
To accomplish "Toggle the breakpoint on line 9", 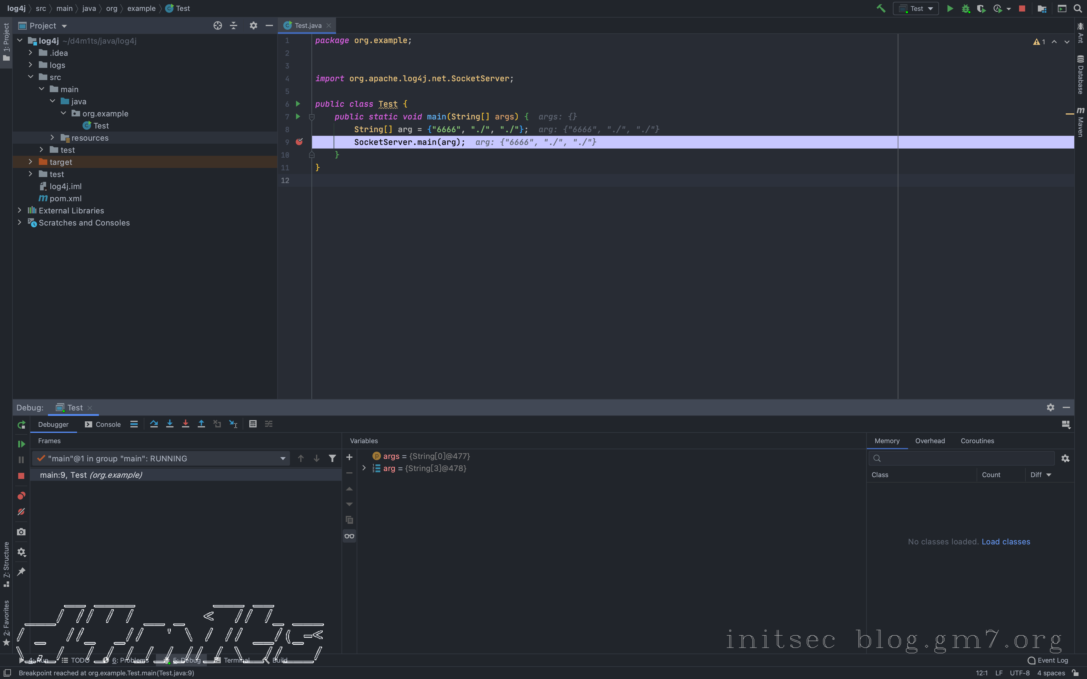I will click(299, 142).
